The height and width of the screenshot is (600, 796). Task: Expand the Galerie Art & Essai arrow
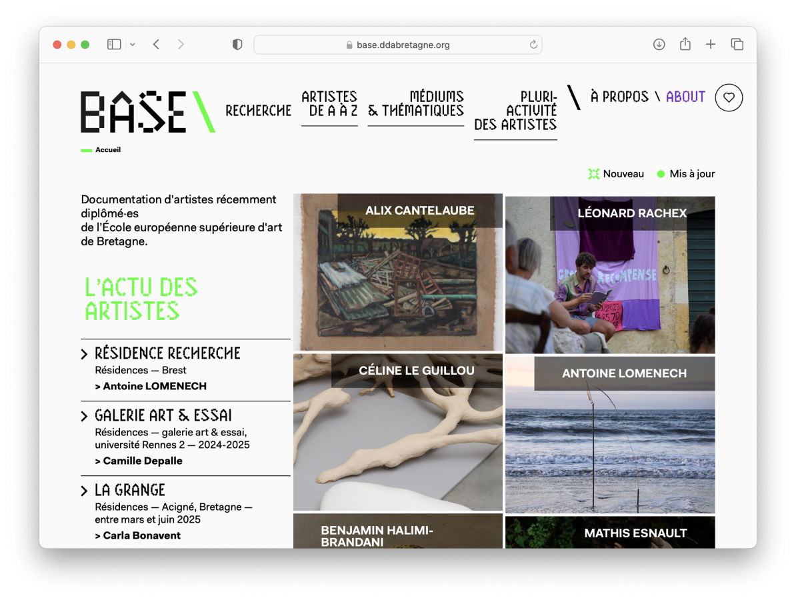pyautogui.click(x=85, y=417)
